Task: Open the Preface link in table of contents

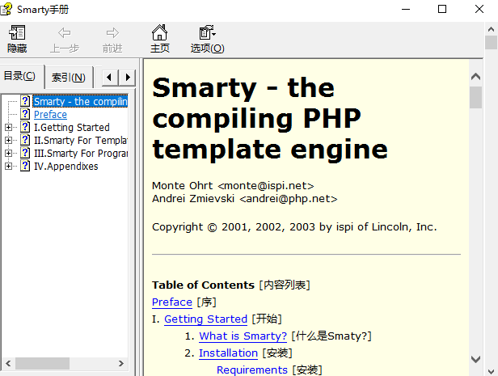Action: click(x=172, y=302)
